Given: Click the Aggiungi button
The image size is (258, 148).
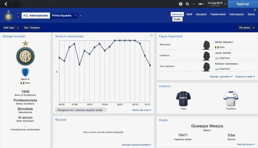Looking at the screenshot, I should [x=243, y=4].
